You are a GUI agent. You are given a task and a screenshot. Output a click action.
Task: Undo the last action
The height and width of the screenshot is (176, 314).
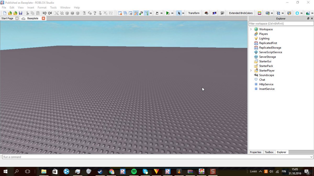[44, 13]
